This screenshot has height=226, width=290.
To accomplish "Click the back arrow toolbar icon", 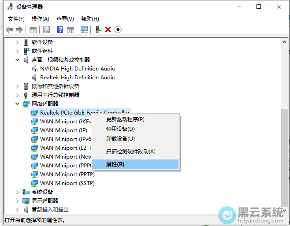I will coord(9,30).
